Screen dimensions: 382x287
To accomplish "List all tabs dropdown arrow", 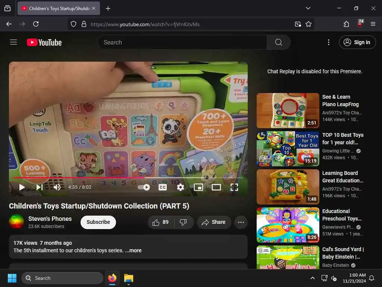I will (x=308, y=8).
